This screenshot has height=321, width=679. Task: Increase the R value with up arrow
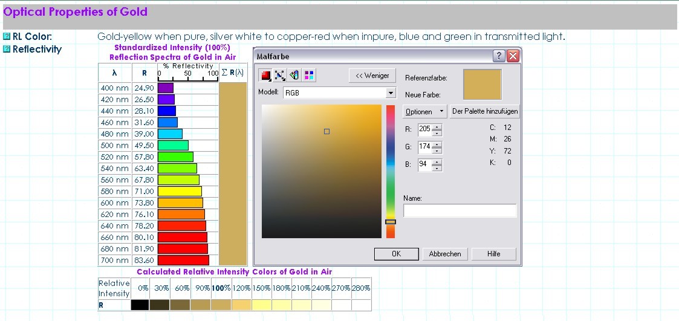(x=437, y=126)
